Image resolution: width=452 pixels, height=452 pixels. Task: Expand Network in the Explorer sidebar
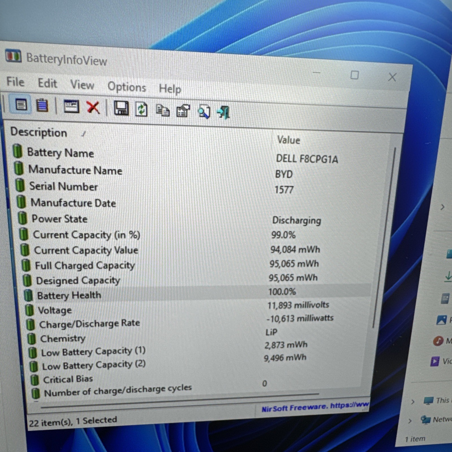[x=410, y=421]
